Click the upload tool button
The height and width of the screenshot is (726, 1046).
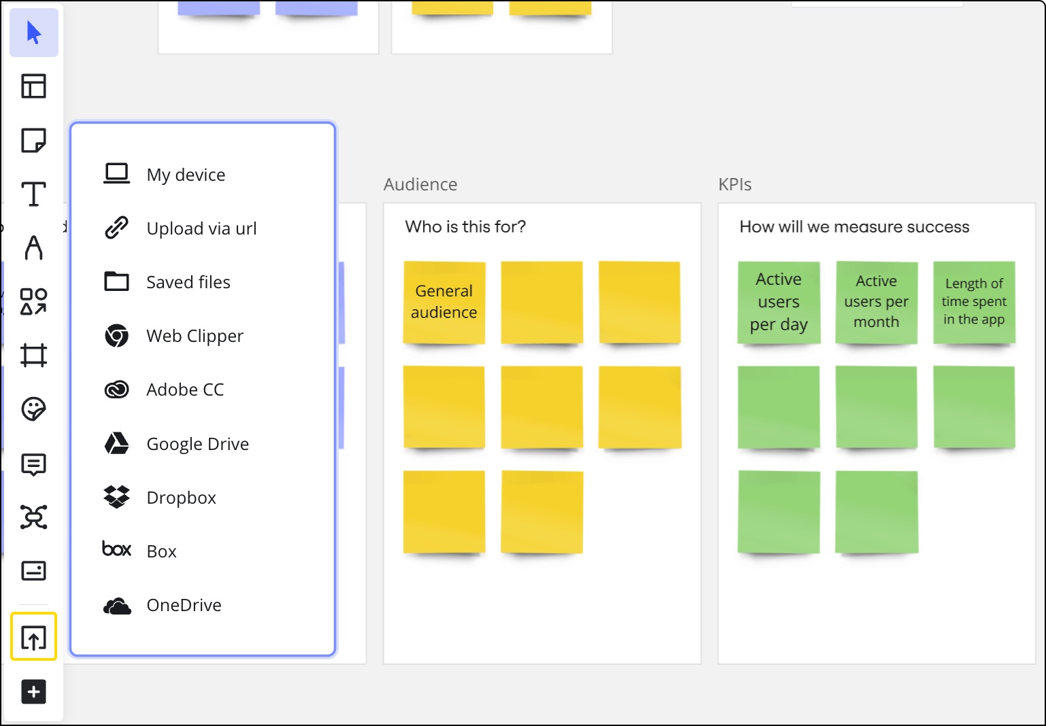coord(33,637)
